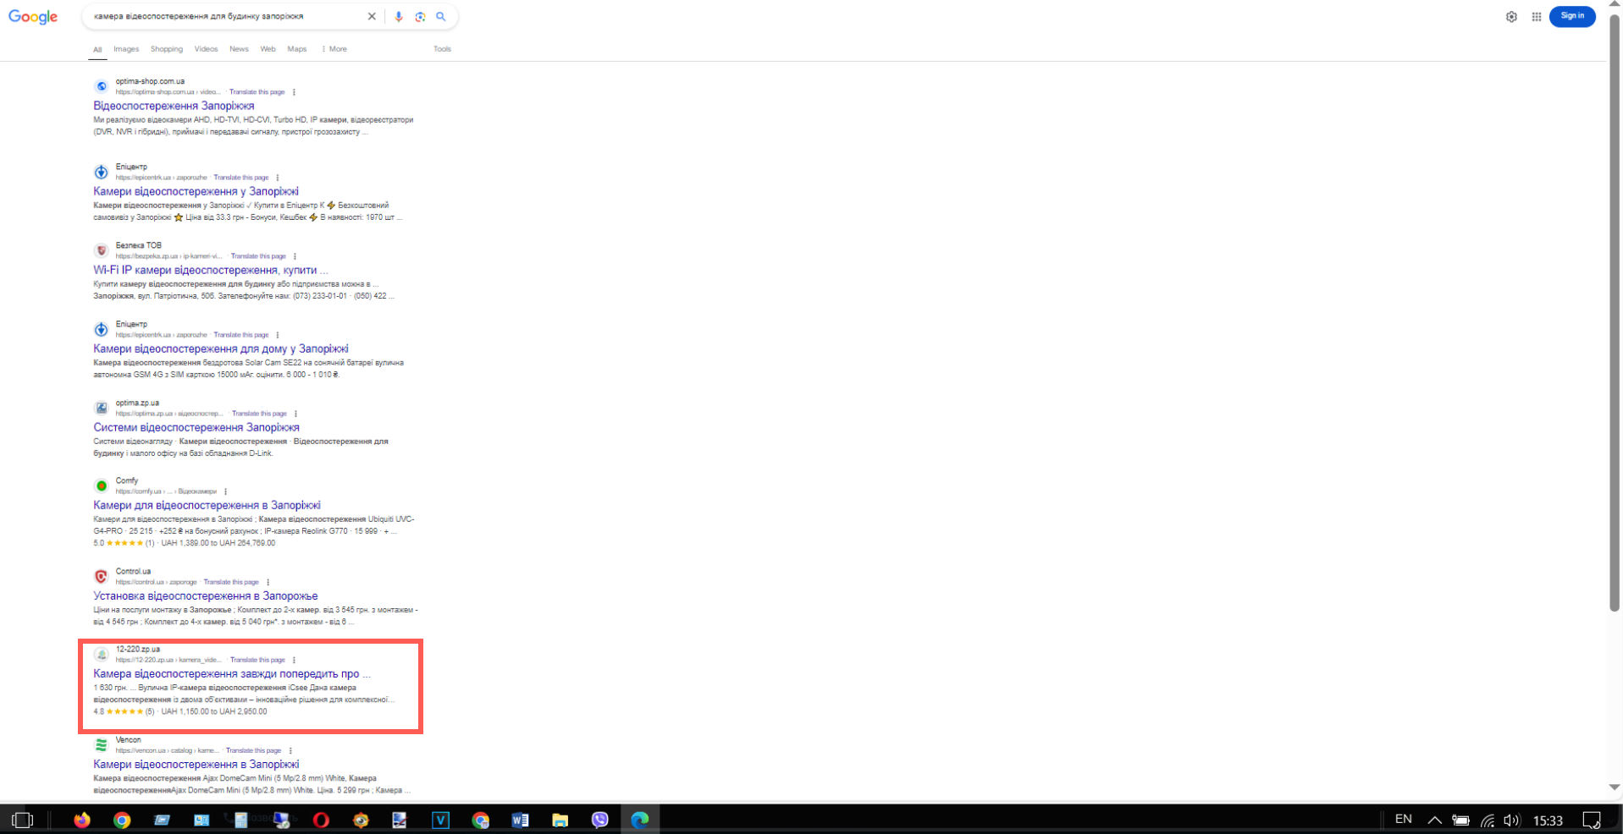1623x834 pixels.
Task: Switch to the News tab
Action: tap(239, 49)
